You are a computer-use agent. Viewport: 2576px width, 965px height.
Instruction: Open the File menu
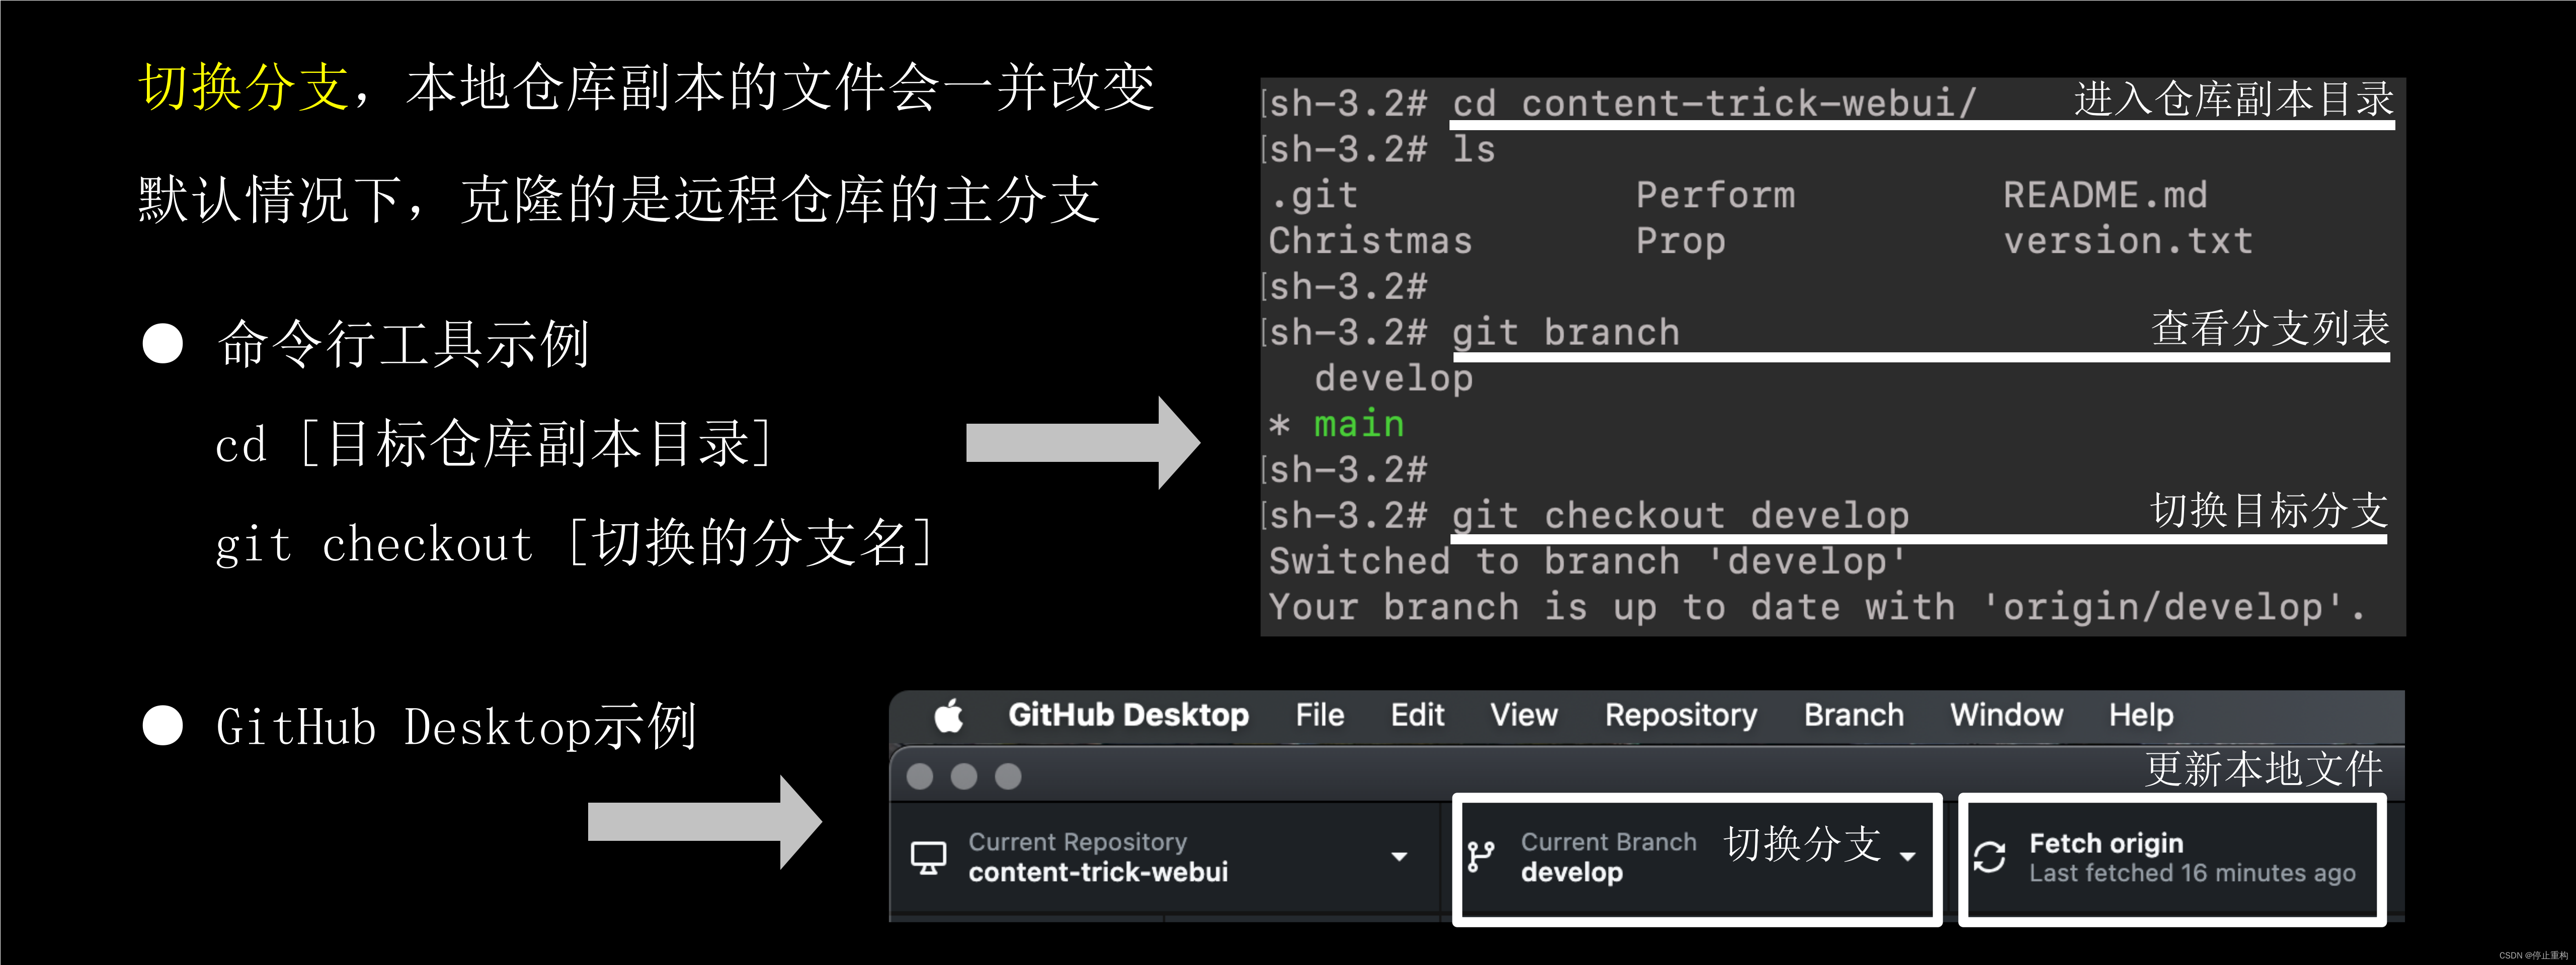pyautogui.click(x=1319, y=715)
